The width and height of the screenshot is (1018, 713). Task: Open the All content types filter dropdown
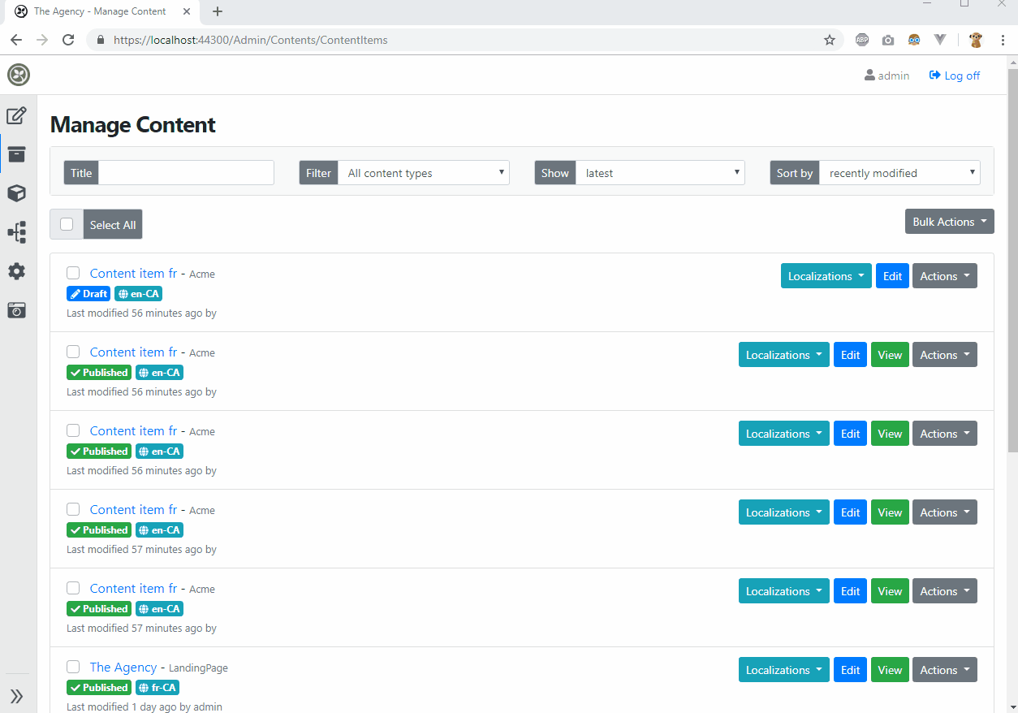tap(424, 173)
